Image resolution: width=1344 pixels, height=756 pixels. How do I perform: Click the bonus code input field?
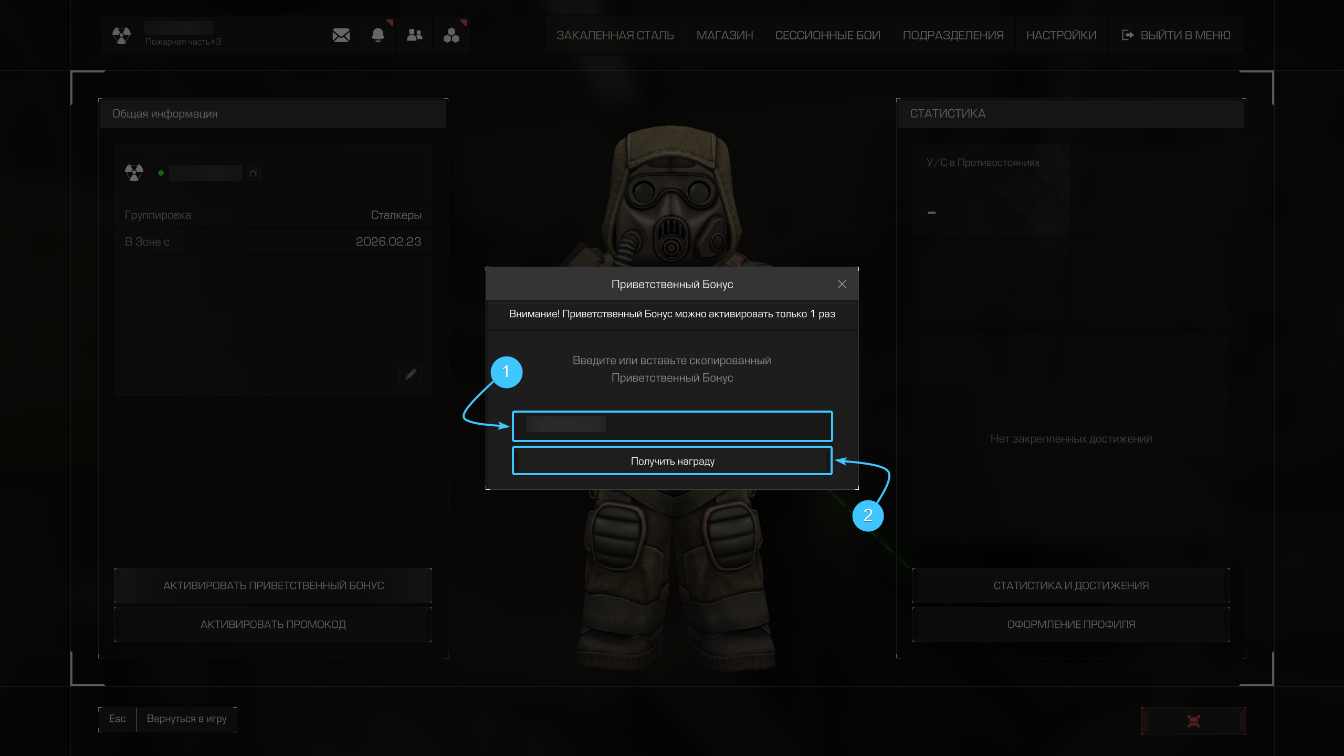coord(672,426)
